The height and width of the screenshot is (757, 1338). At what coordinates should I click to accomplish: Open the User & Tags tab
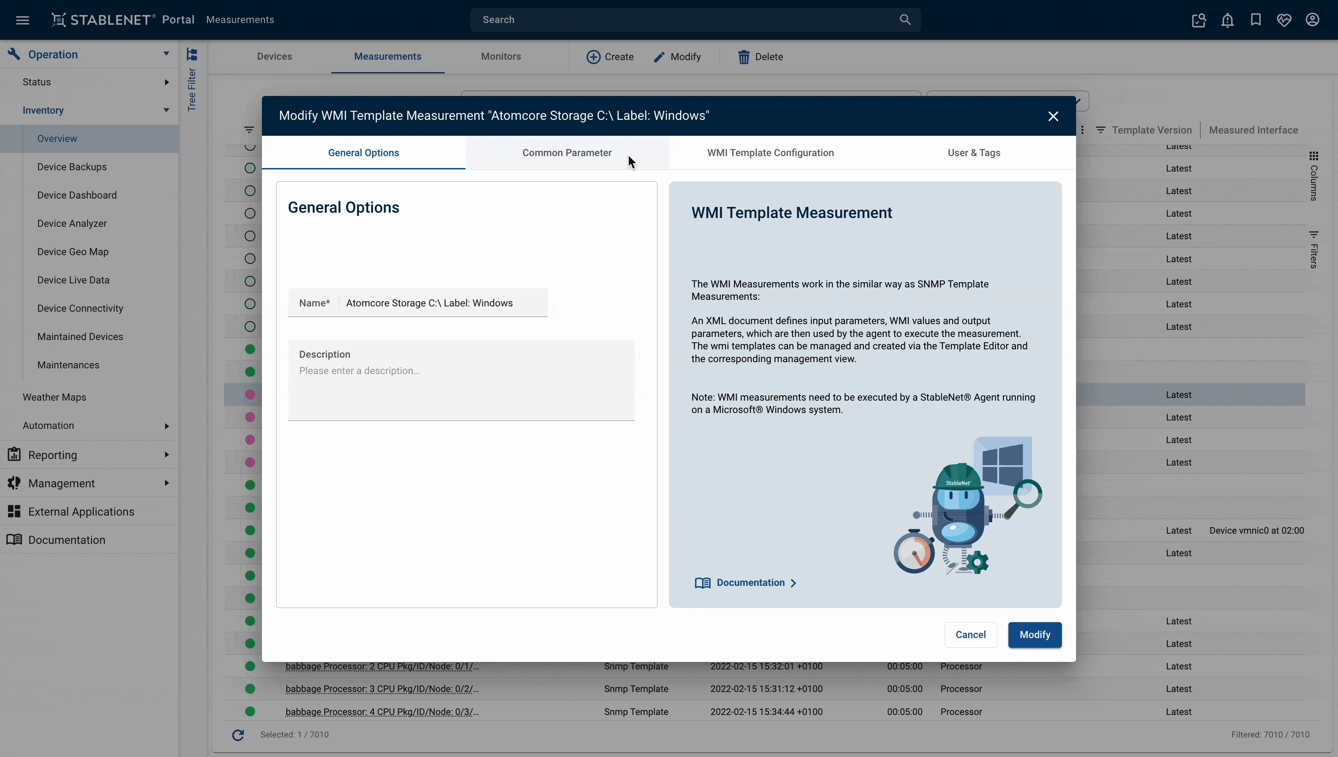pyautogui.click(x=974, y=153)
